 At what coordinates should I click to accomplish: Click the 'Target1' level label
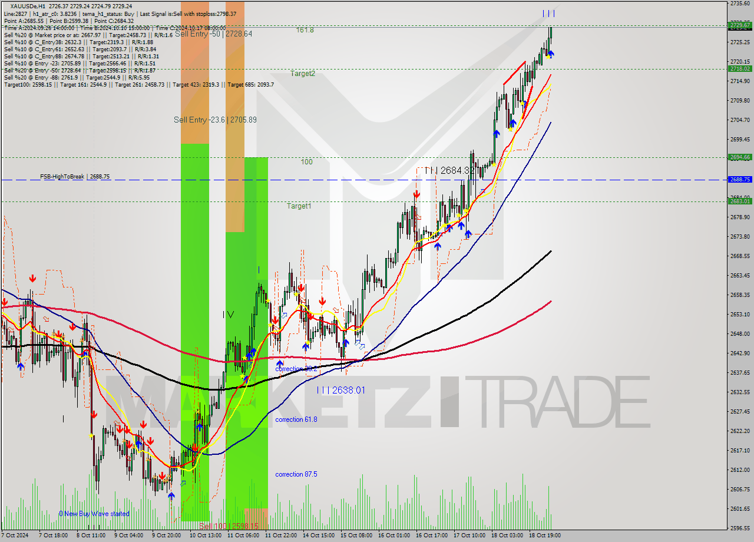pyautogui.click(x=299, y=206)
